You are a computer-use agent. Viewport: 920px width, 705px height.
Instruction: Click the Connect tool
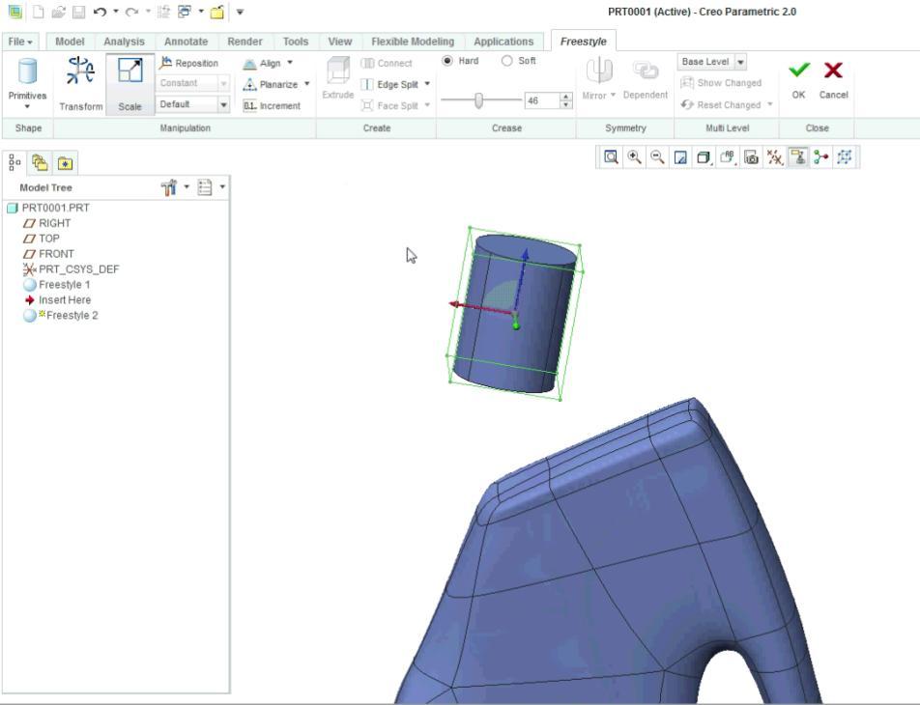387,63
